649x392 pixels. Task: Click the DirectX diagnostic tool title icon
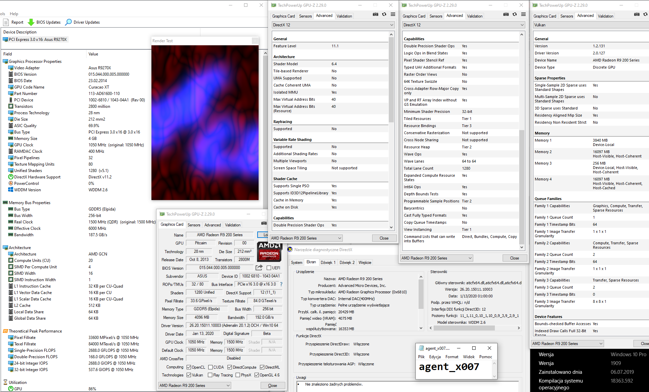coord(290,250)
